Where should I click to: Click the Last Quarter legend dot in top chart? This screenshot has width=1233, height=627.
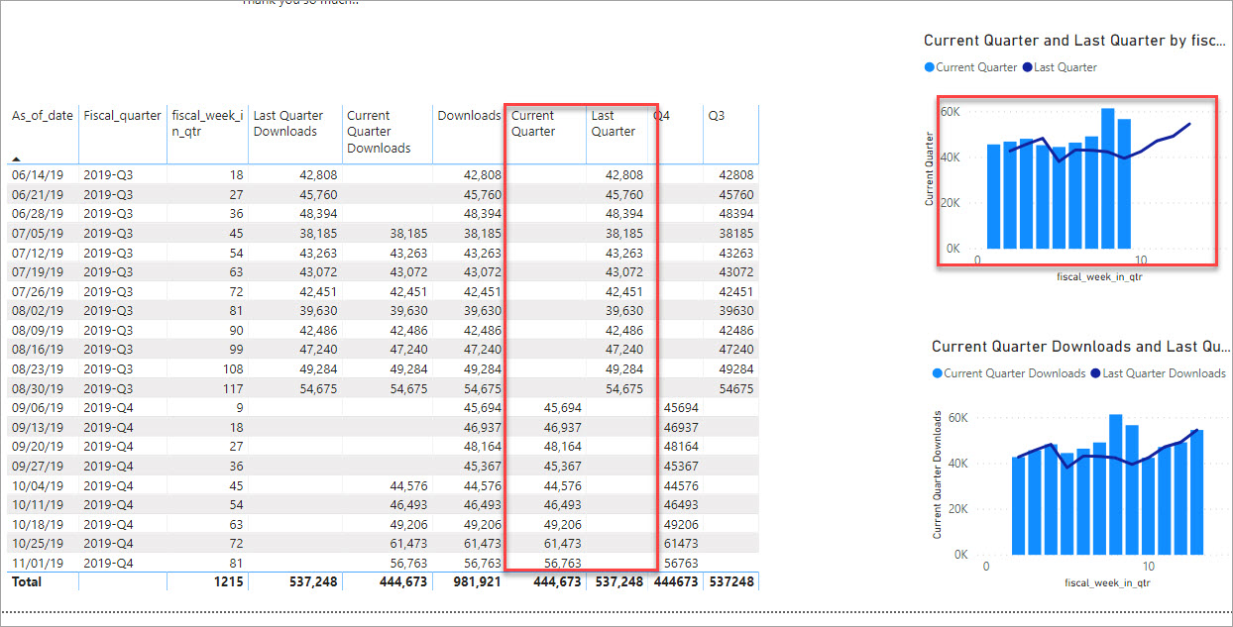[x=1027, y=67]
